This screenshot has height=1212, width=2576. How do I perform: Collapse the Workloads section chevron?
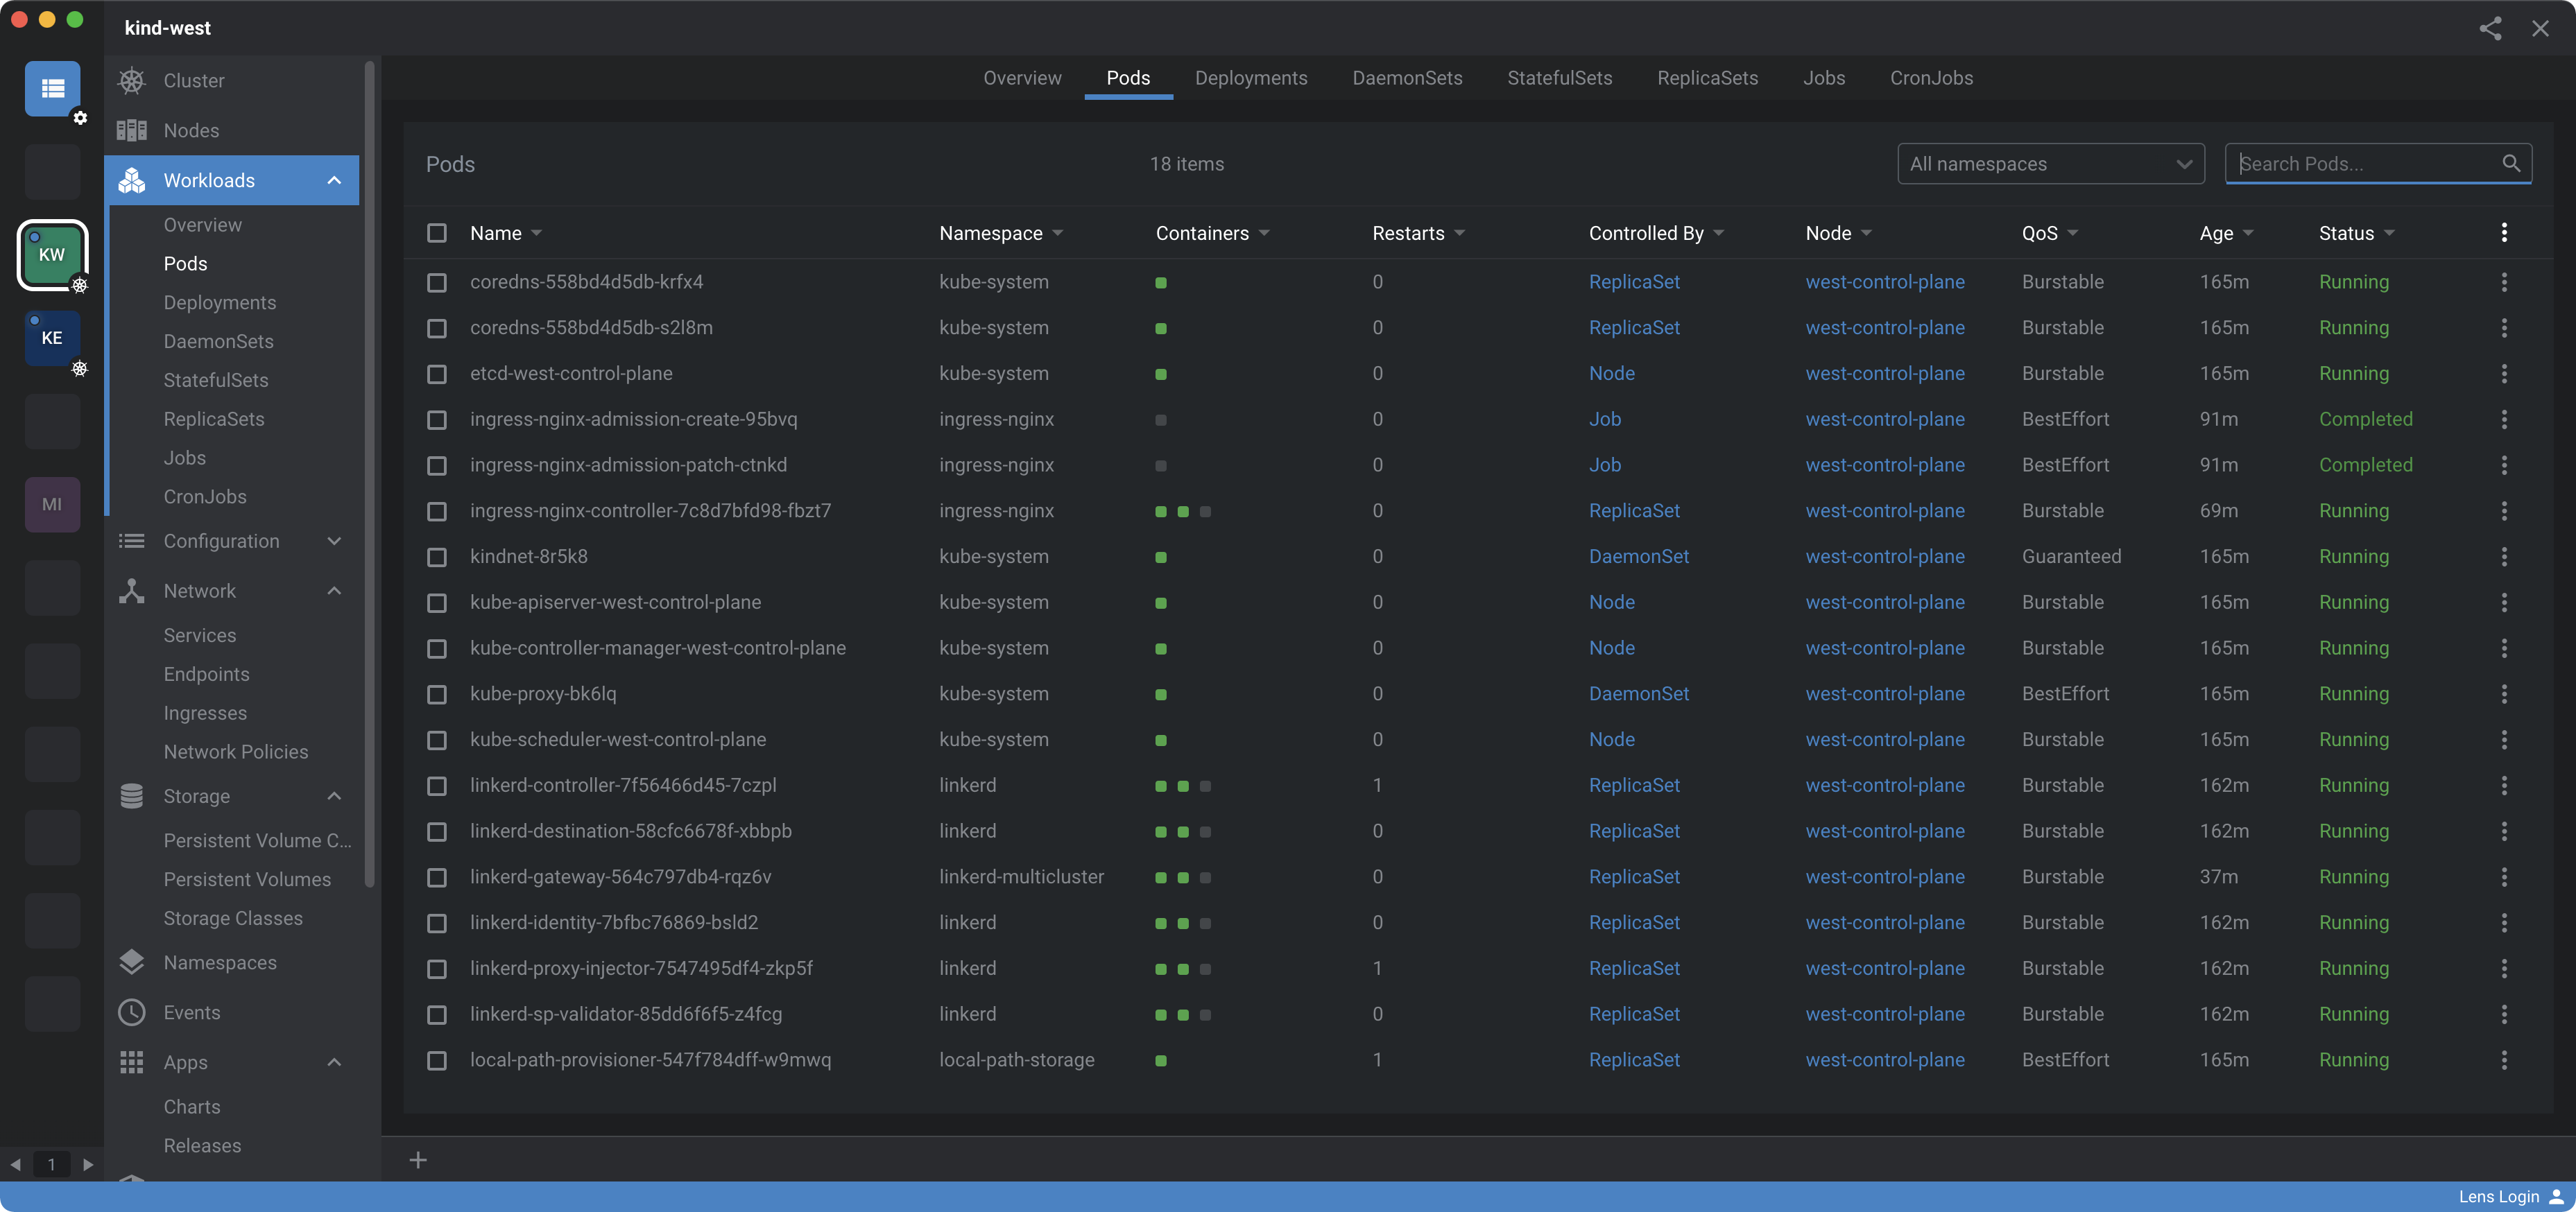coord(334,180)
